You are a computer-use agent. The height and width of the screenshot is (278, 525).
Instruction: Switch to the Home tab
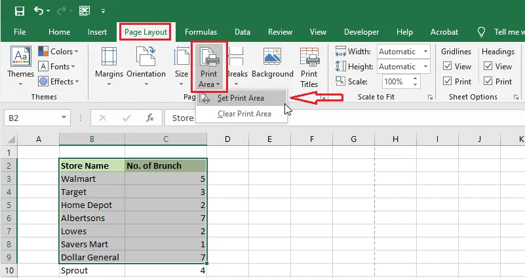tap(59, 32)
